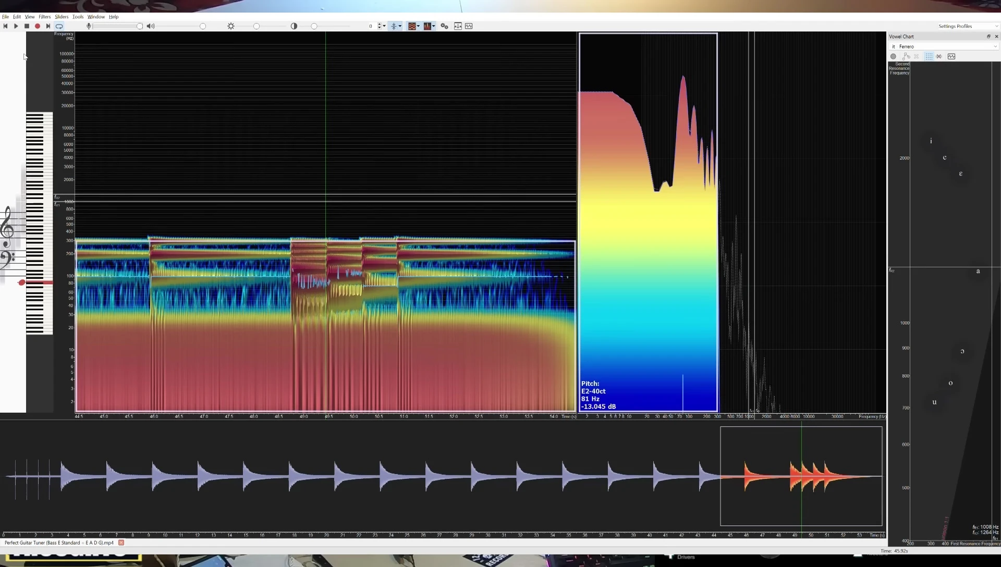The height and width of the screenshot is (567, 1001).
Task: Click the stepper arrows next to the 0 field
Action: pyautogui.click(x=379, y=26)
